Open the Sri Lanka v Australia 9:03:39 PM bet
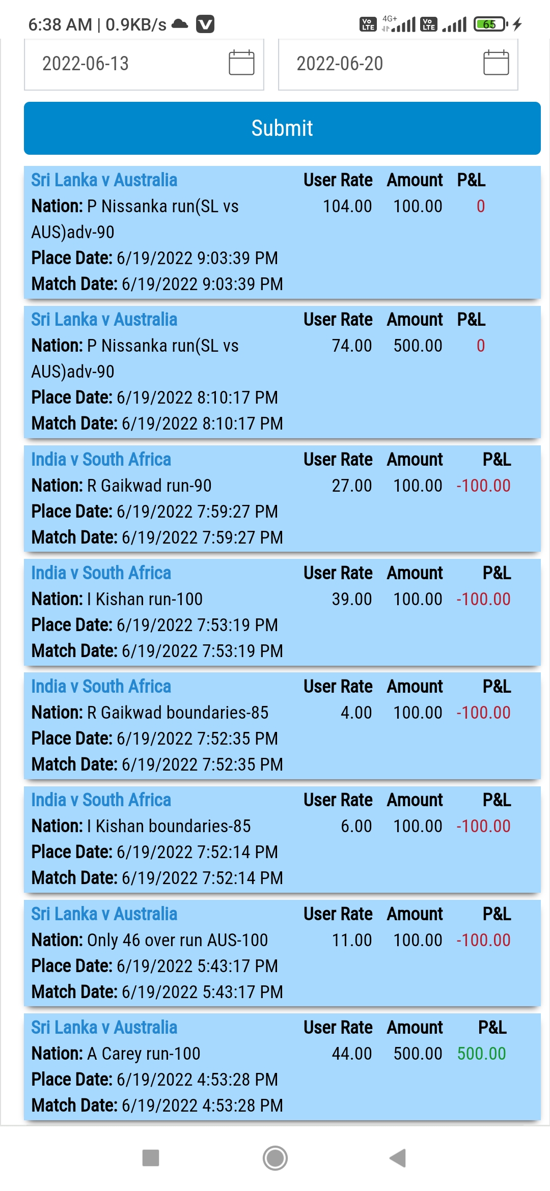550x1191 pixels. pos(104,180)
